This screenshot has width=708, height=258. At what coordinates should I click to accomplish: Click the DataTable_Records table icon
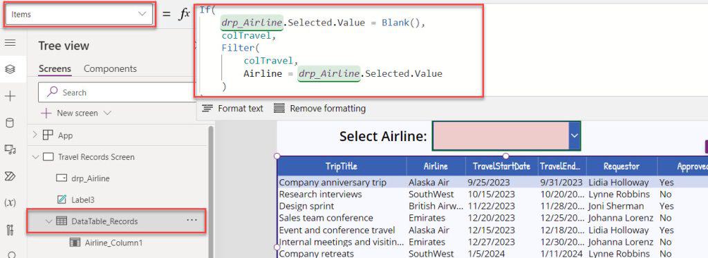[x=62, y=221]
